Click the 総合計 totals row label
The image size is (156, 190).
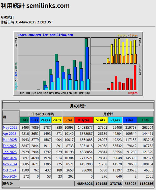[x=8, y=183]
